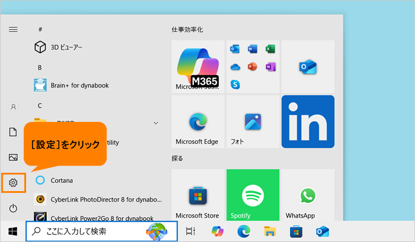Open the Pictures folder icon

[13, 157]
